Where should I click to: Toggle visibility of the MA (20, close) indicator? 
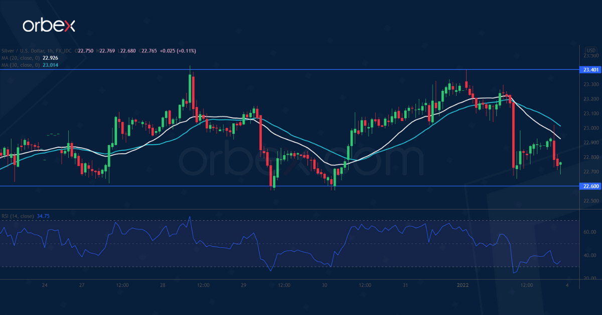pos(20,58)
